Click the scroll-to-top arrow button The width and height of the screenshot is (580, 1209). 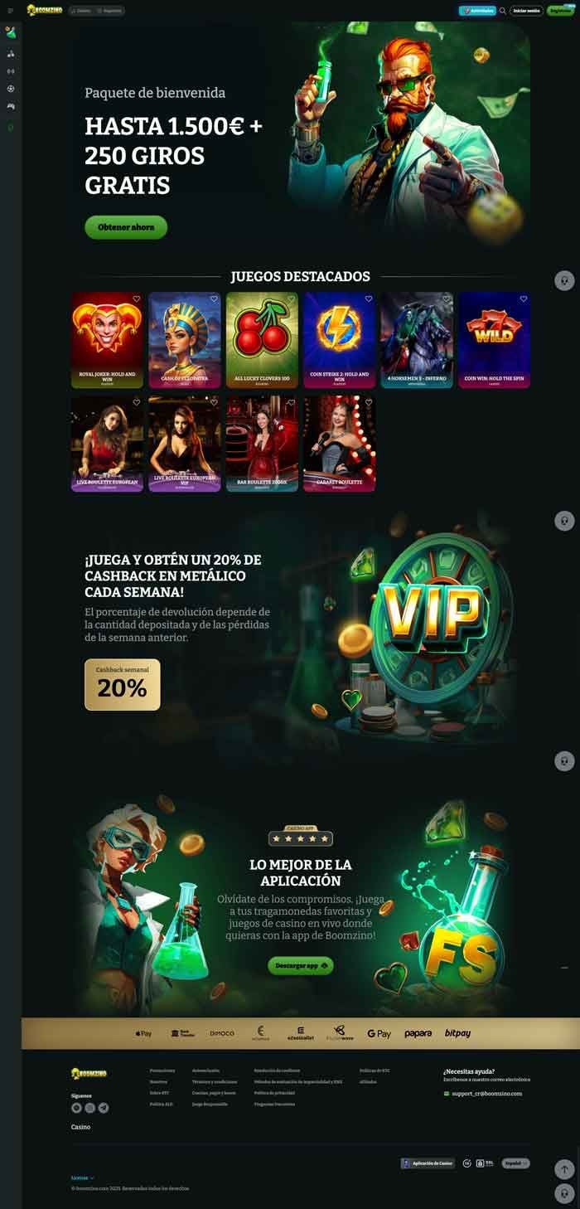click(564, 1169)
